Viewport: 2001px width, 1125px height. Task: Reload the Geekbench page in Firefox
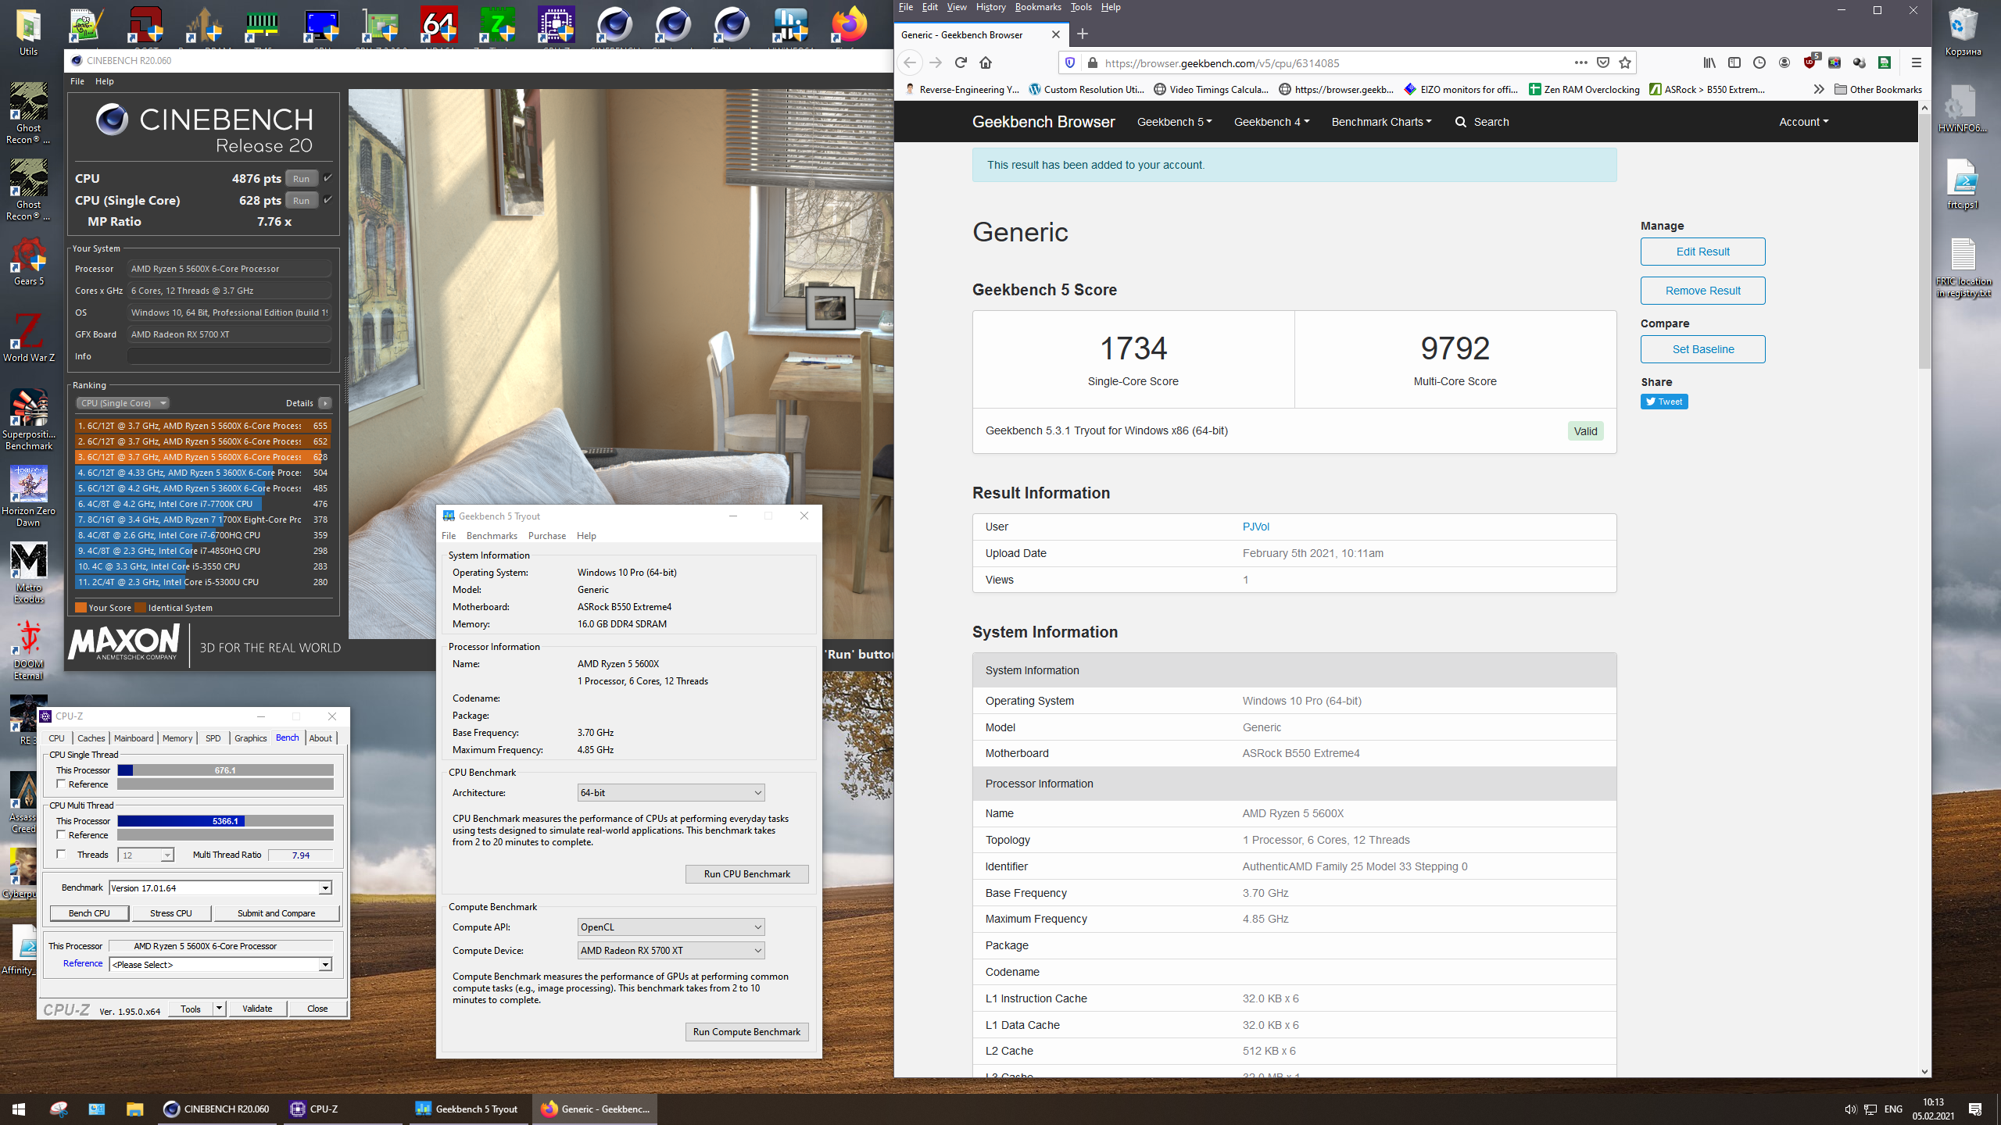(961, 62)
